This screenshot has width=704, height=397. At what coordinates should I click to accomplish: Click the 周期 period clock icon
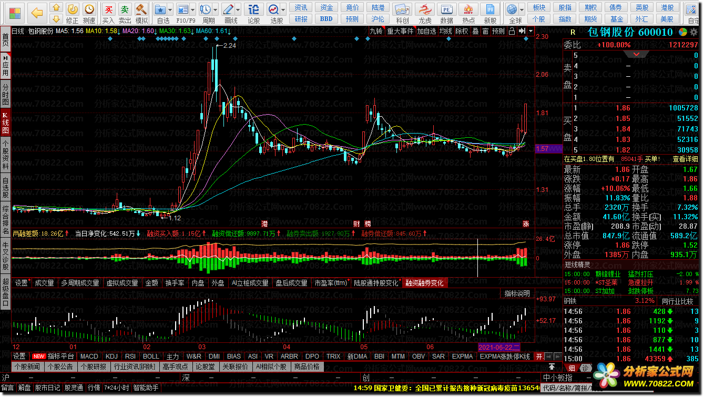[x=206, y=11]
